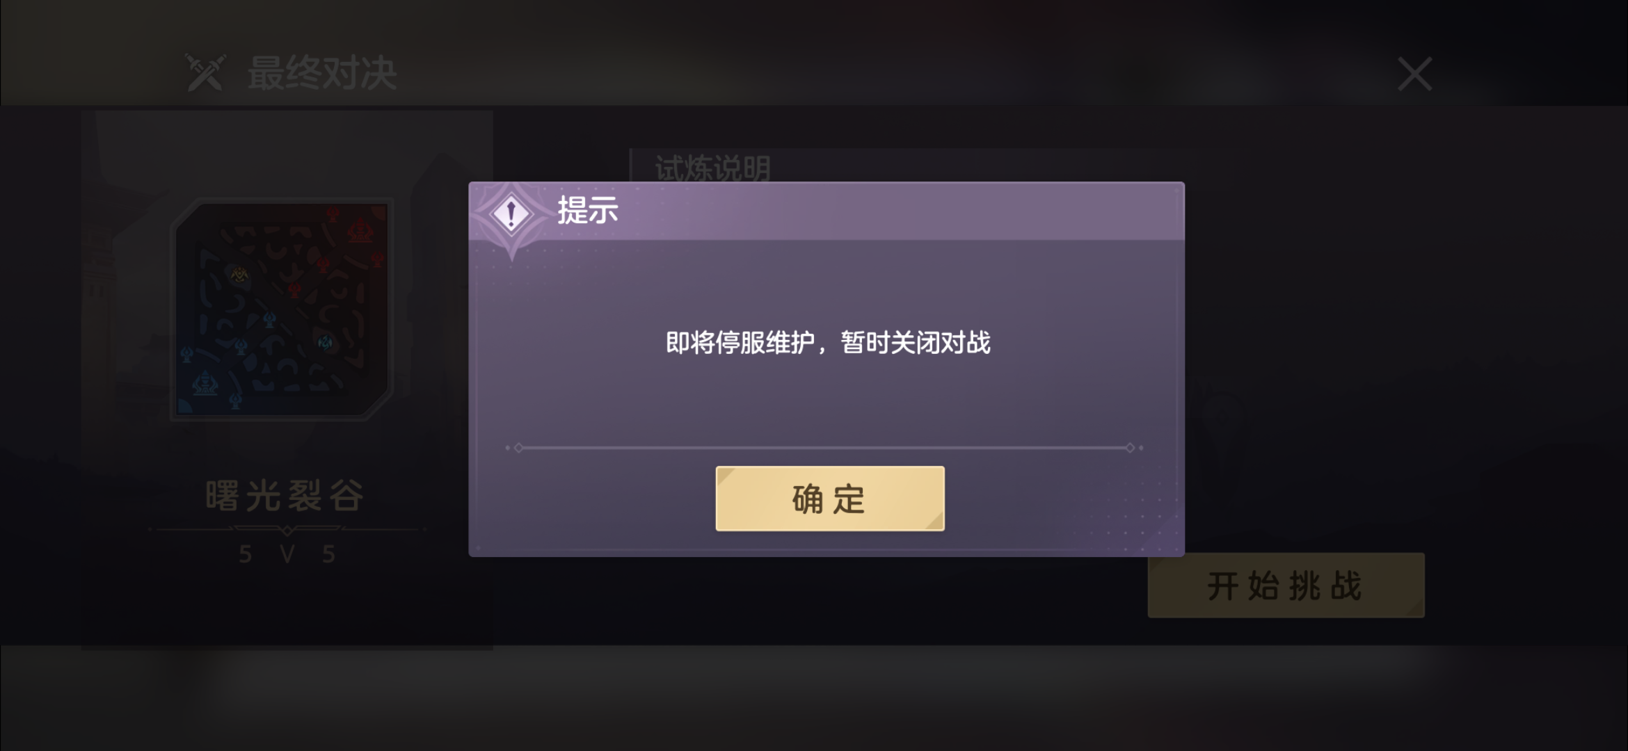
Task: Close the 最终对决 panel with X
Action: [x=1414, y=74]
